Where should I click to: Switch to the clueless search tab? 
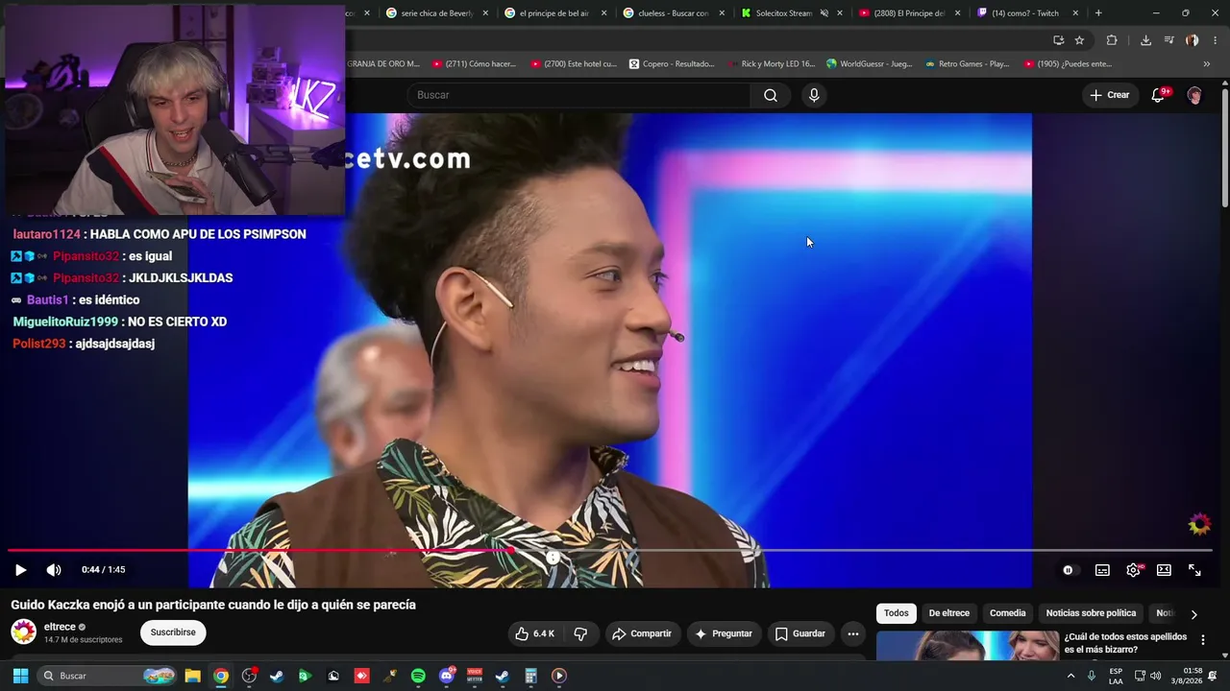tap(673, 13)
